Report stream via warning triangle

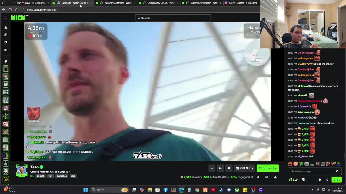pyautogui.click(x=275, y=177)
